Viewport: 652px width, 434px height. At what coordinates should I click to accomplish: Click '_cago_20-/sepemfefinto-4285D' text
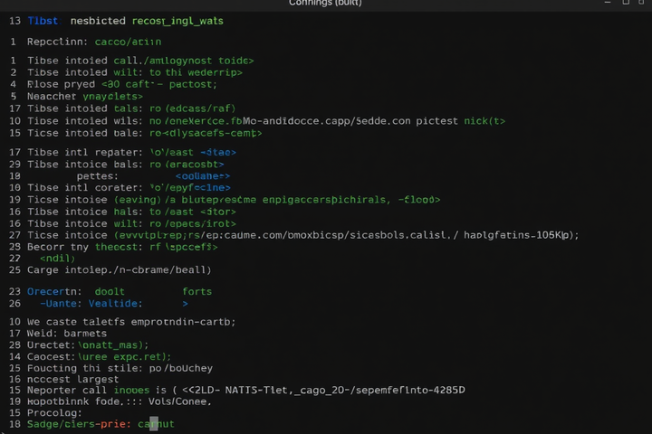click(x=379, y=390)
